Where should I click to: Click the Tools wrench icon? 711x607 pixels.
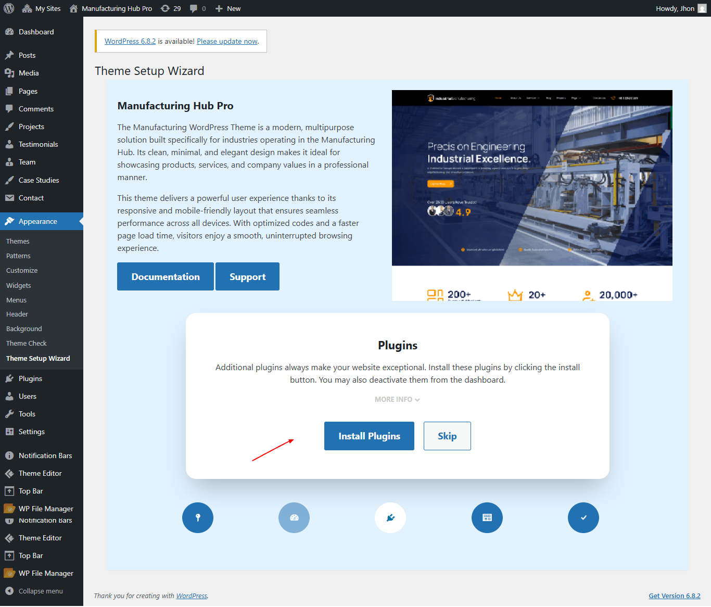[x=9, y=414]
